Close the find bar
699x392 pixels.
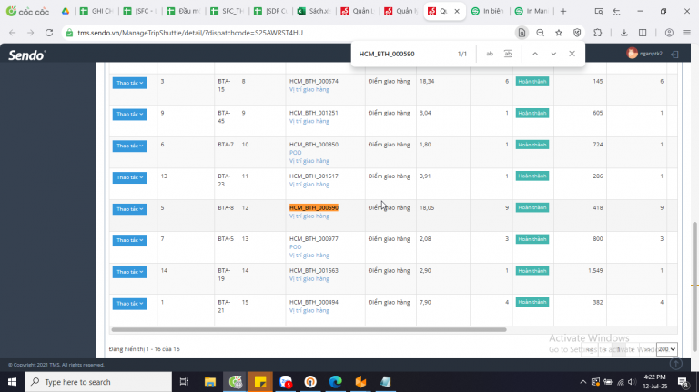[x=572, y=54]
